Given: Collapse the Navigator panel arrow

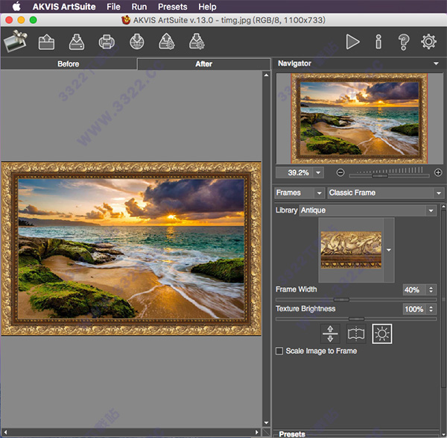Looking at the screenshot, I should [436, 63].
